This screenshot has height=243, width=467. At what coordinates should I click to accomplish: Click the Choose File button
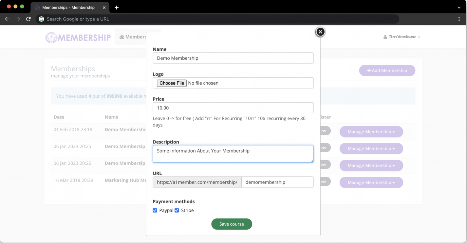(172, 83)
